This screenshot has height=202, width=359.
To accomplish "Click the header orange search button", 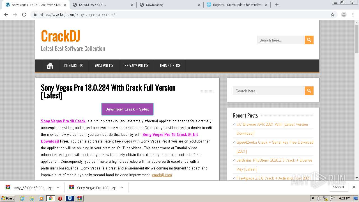I will (309, 40).
